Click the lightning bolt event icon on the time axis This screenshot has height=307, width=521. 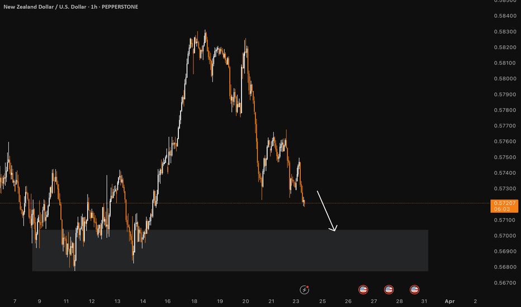click(304, 290)
